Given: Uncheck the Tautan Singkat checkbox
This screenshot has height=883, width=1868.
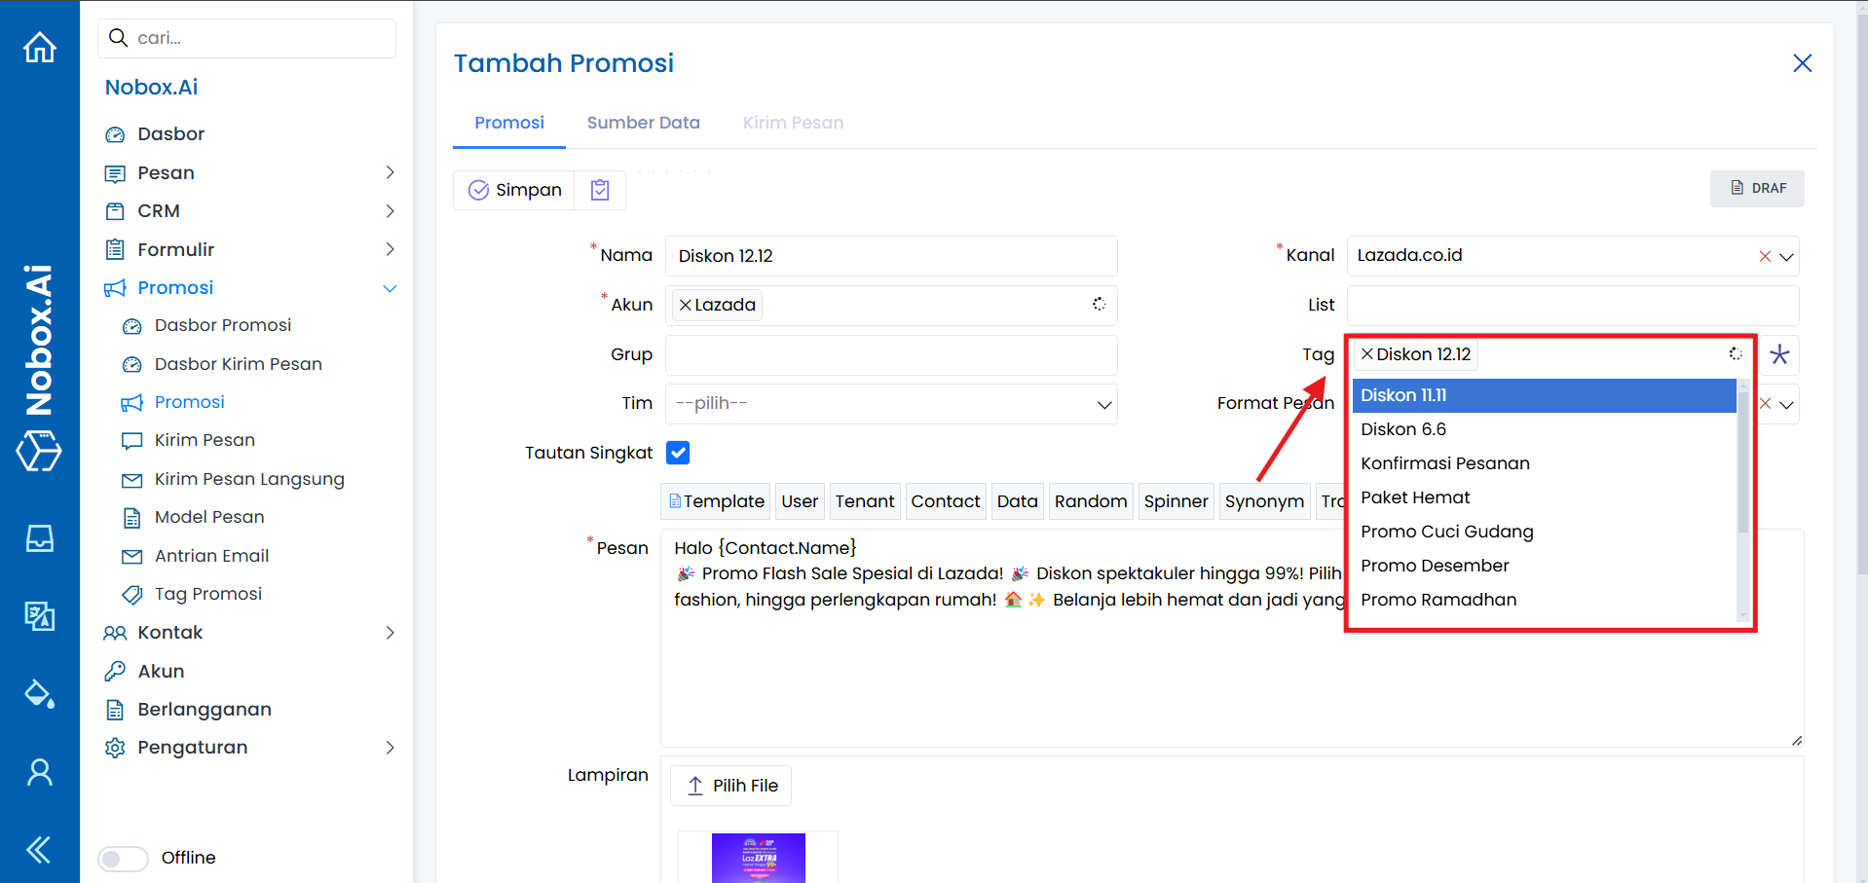Looking at the screenshot, I should coord(678,453).
